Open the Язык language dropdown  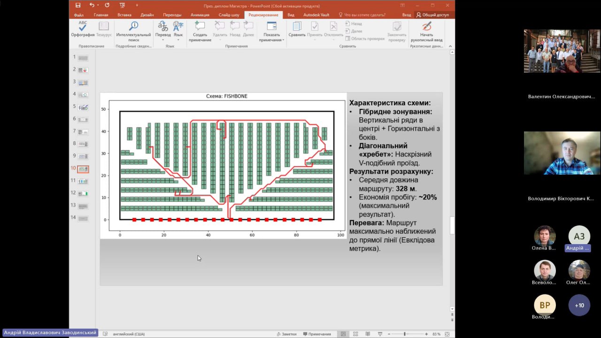(178, 40)
